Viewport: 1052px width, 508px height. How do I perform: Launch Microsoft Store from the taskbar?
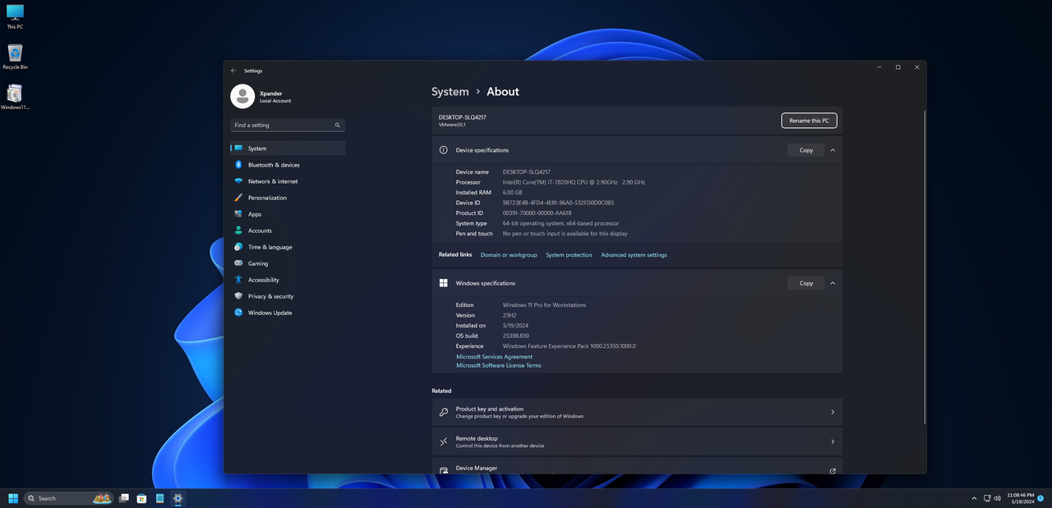point(142,498)
